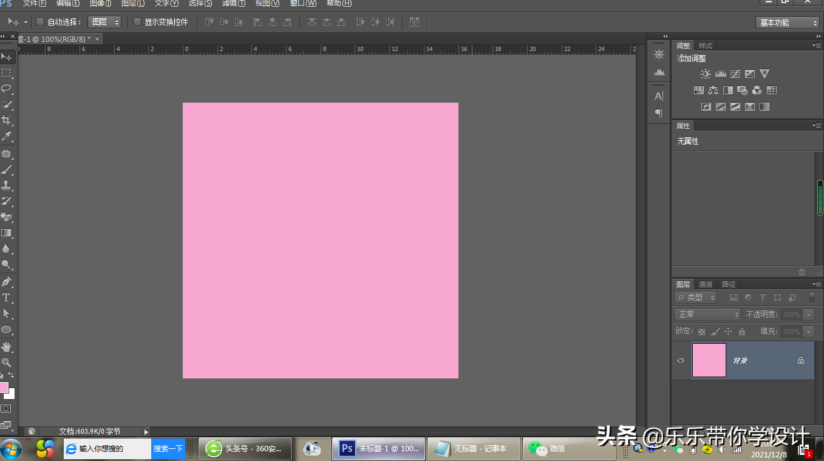Open the Move tool preset picker arrow
Image resolution: width=824 pixels, height=461 pixels.
click(x=26, y=22)
